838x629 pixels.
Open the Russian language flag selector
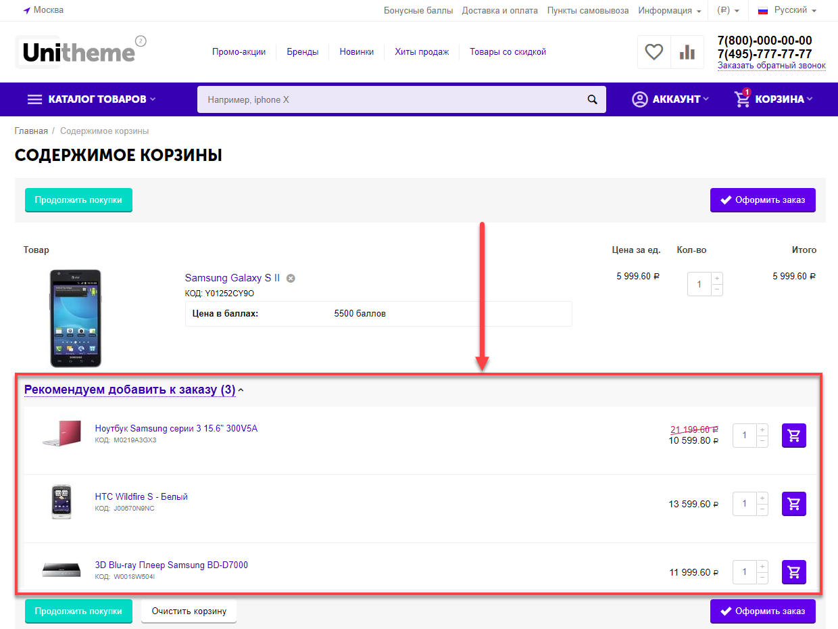(787, 10)
